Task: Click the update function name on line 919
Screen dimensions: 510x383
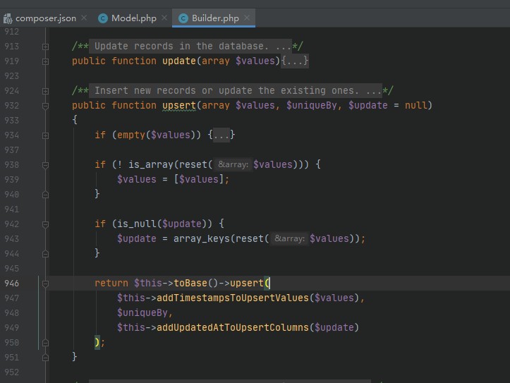Action: [179, 61]
